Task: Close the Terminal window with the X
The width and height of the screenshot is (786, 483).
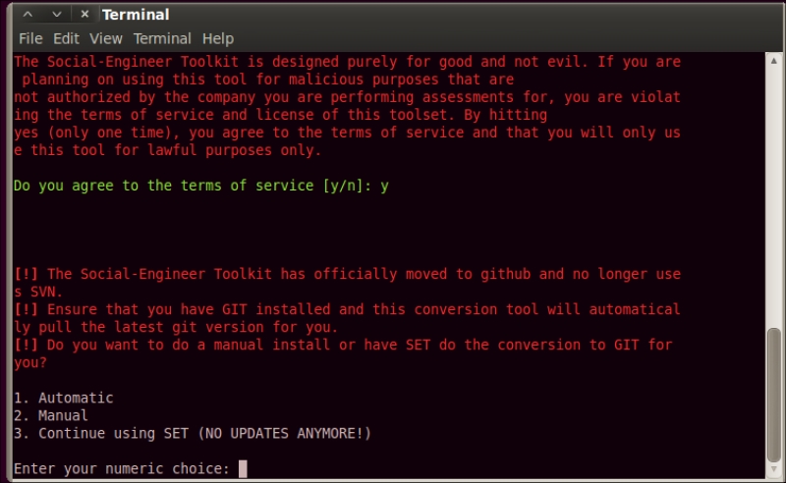Action: 84,15
